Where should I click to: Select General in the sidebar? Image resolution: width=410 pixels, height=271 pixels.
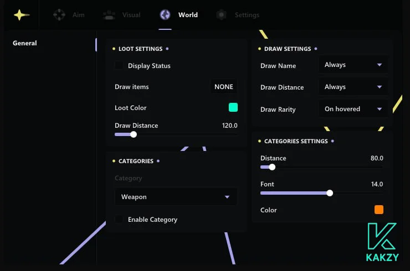25,43
